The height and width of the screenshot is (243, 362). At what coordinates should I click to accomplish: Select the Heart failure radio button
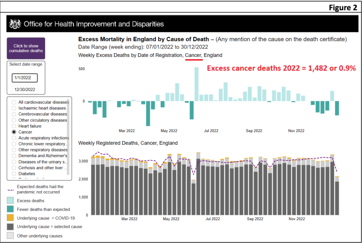pyautogui.click(x=14, y=126)
